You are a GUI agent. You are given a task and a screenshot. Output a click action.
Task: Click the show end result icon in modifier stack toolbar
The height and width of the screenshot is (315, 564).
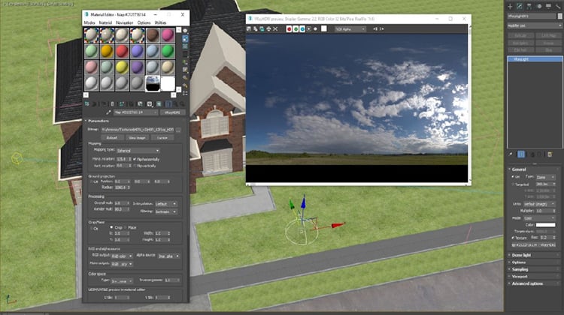click(x=521, y=154)
